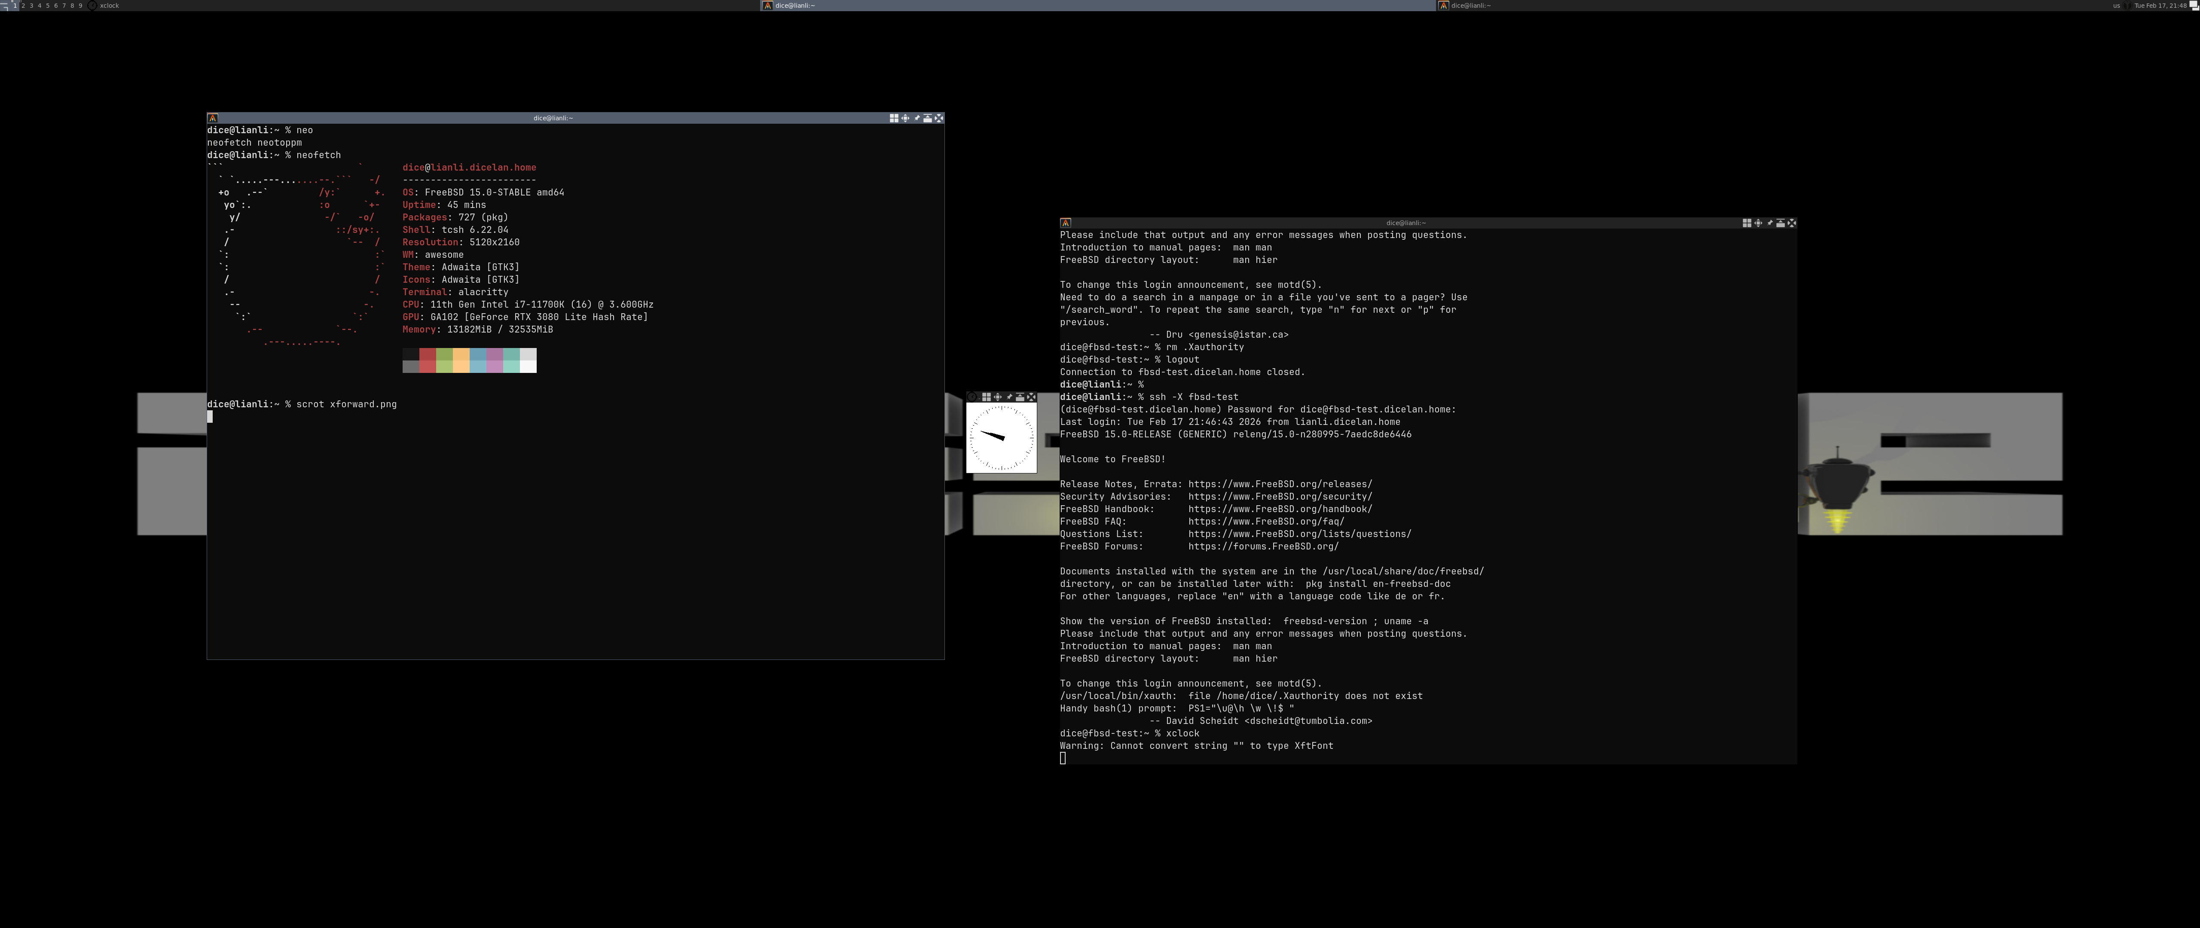Select the xclock entry in the tasklist
Viewport: 2200px width, 928px height.
coord(109,5)
